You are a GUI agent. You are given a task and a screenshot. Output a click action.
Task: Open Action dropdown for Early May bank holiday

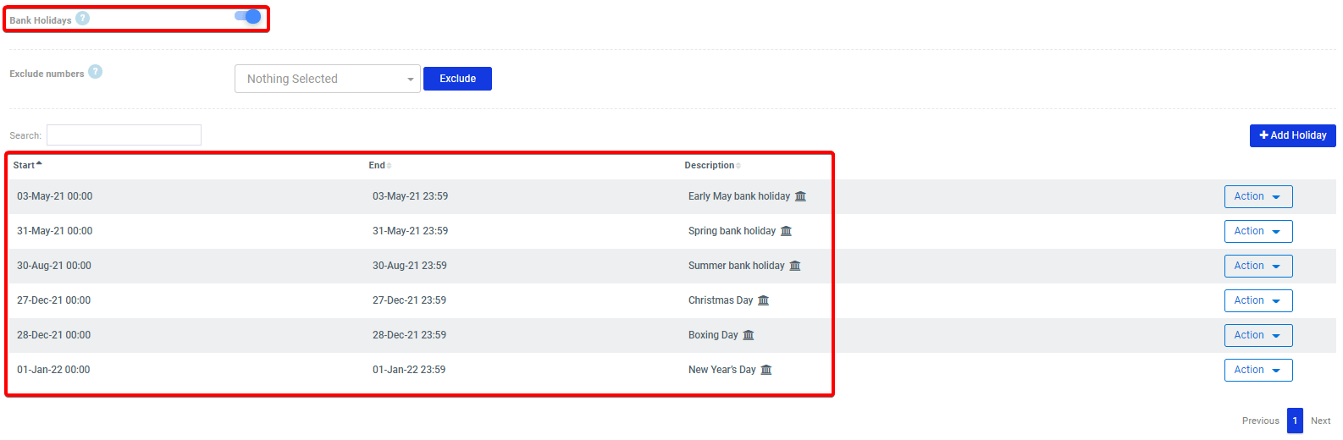point(1258,196)
